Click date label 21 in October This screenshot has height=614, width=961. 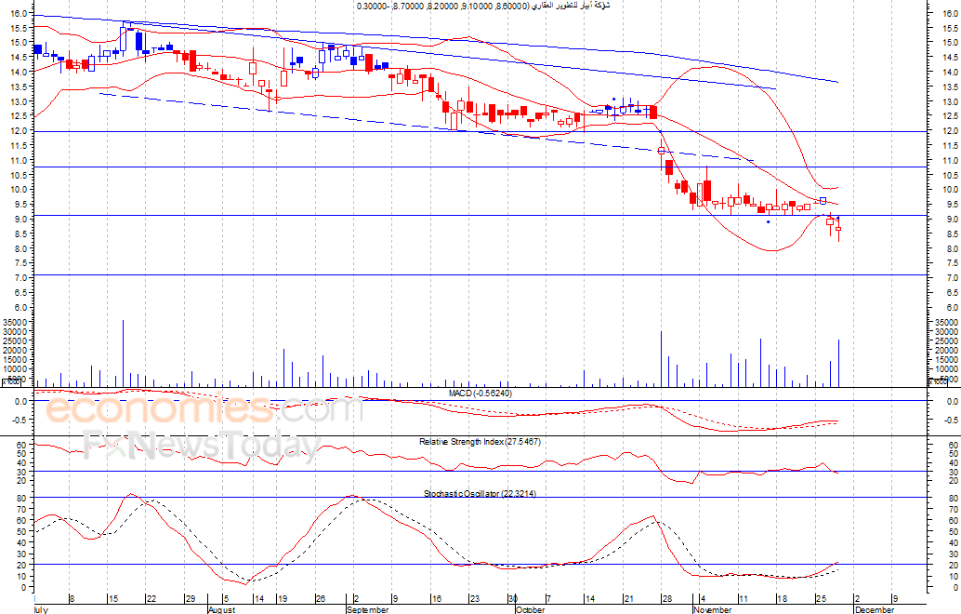(x=628, y=599)
